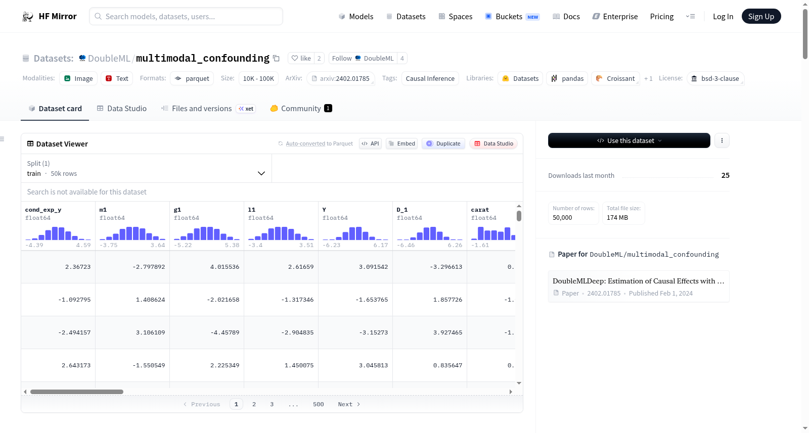This screenshot has width=809, height=433.
Task: Click the API button in viewer
Action: tap(370, 143)
